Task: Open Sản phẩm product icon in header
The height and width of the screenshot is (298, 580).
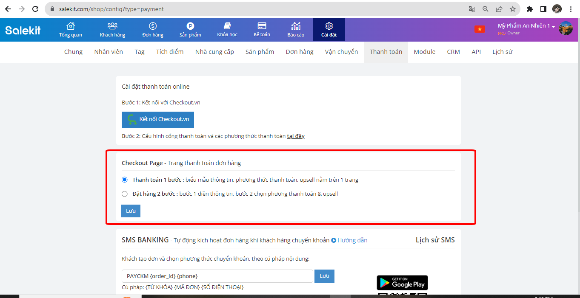Action: 190,26
